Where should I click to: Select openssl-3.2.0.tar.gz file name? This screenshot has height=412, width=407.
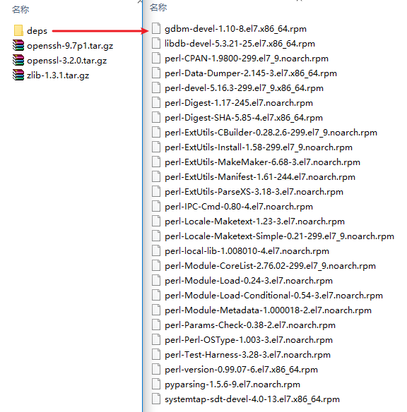coord(67,61)
